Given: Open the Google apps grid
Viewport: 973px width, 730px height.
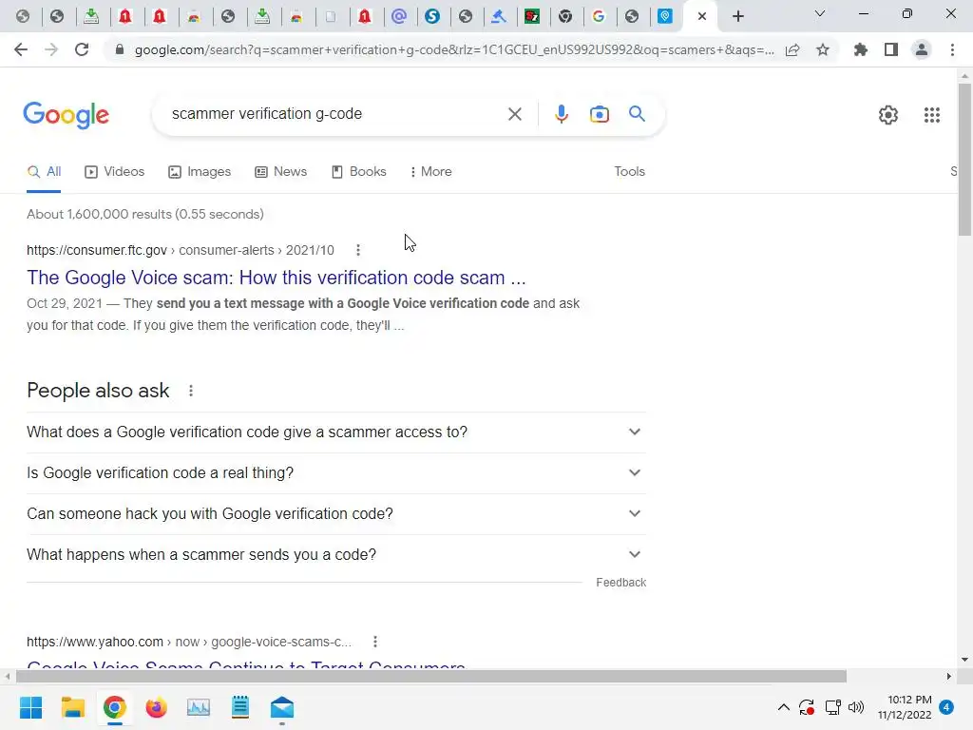Looking at the screenshot, I should tap(931, 115).
